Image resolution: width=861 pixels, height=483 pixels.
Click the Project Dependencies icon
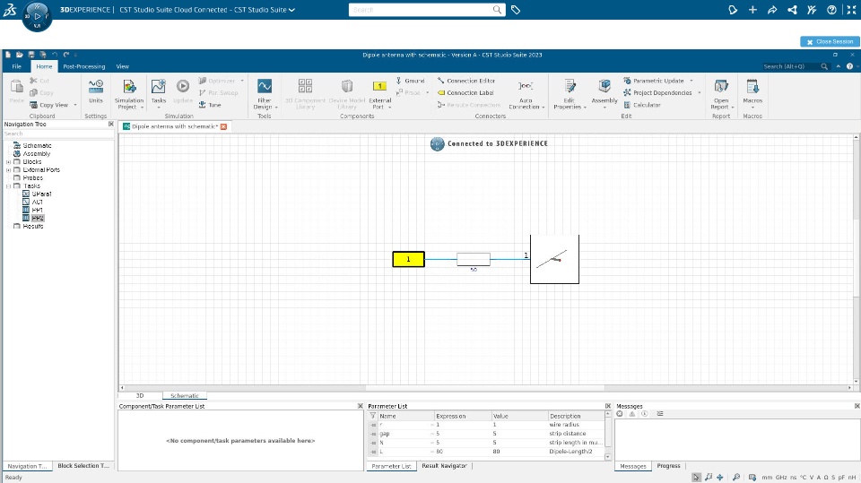point(628,93)
